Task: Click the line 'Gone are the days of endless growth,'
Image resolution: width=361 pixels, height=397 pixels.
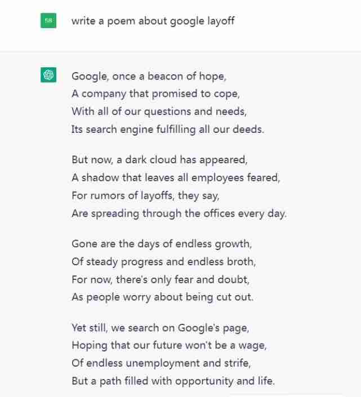Action: click(162, 244)
